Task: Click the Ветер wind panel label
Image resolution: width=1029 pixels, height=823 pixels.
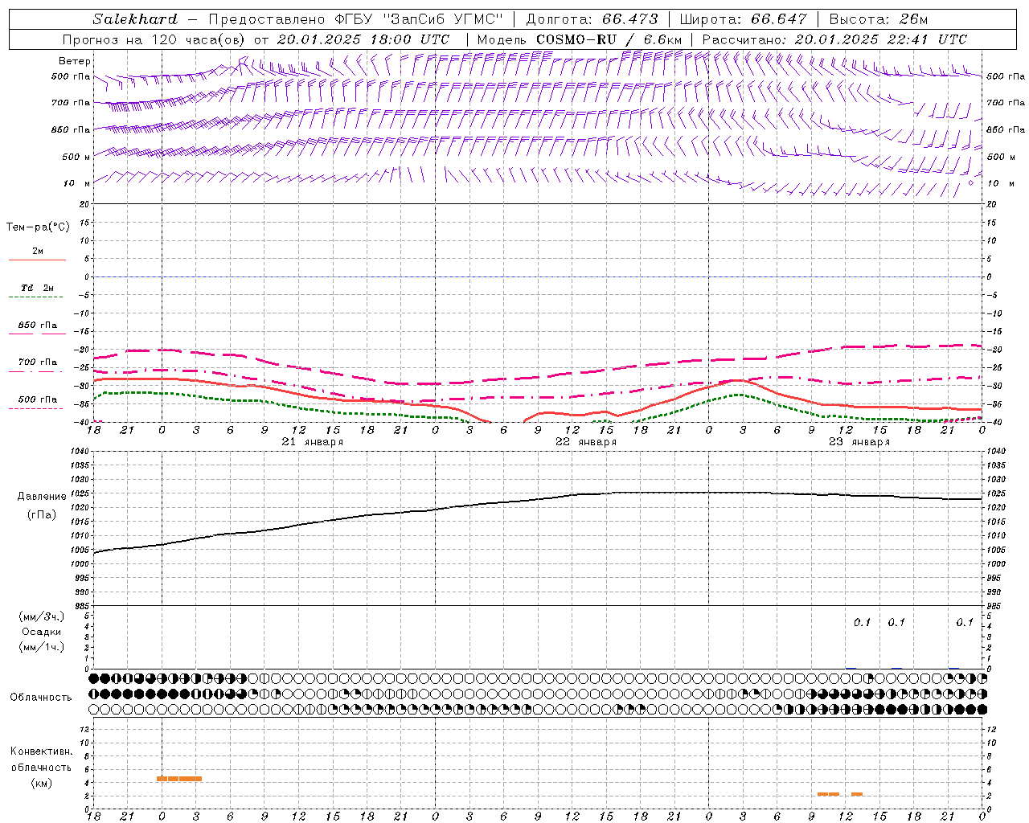Action: click(x=75, y=61)
